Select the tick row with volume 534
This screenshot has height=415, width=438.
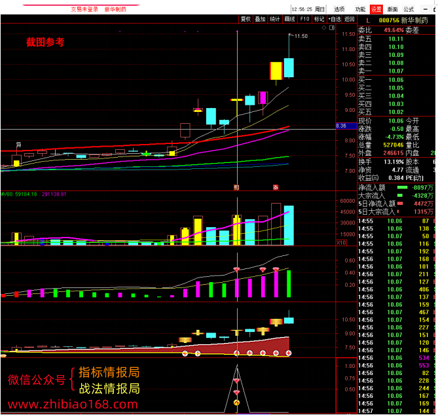(x=397, y=358)
